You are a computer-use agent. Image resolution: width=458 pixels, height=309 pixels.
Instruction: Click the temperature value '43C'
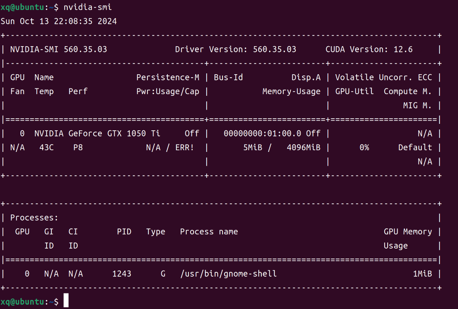[47, 147]
